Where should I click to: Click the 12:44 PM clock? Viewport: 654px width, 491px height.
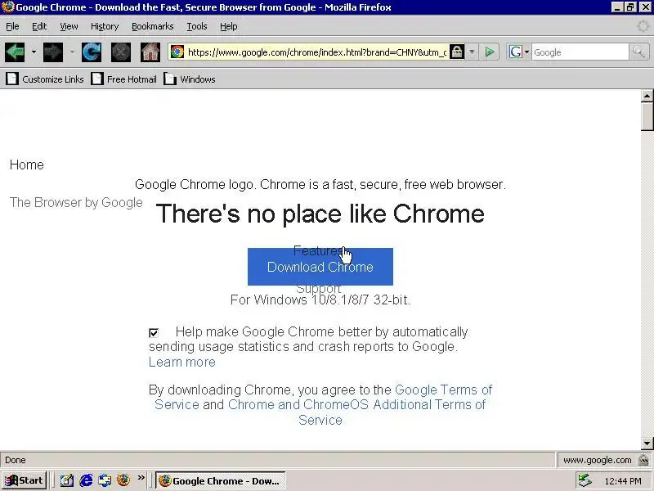[623, 481]
